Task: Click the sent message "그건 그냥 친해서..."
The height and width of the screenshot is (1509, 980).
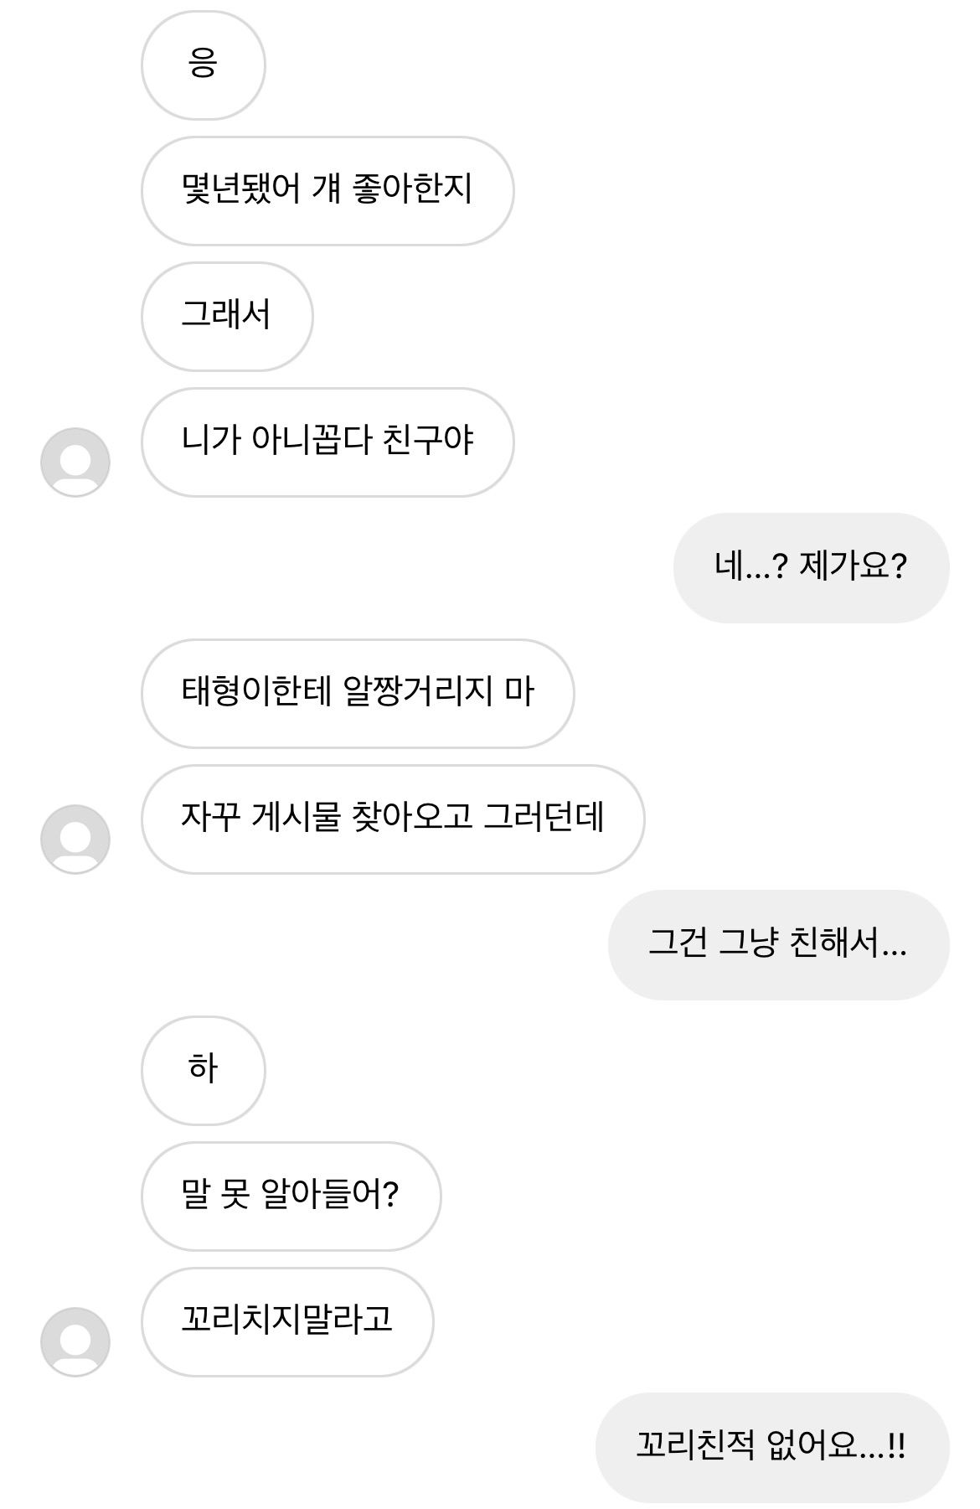Action: [x=778, y=945]
